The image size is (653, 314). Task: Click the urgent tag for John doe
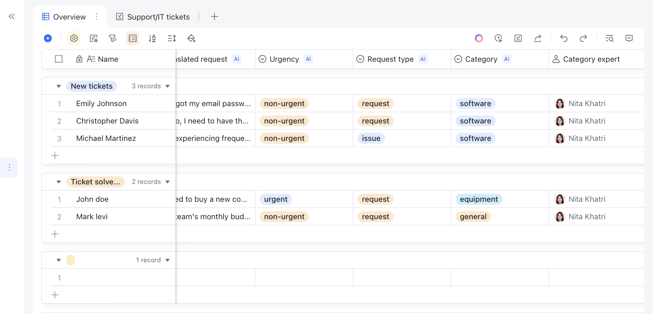(276, 199)
